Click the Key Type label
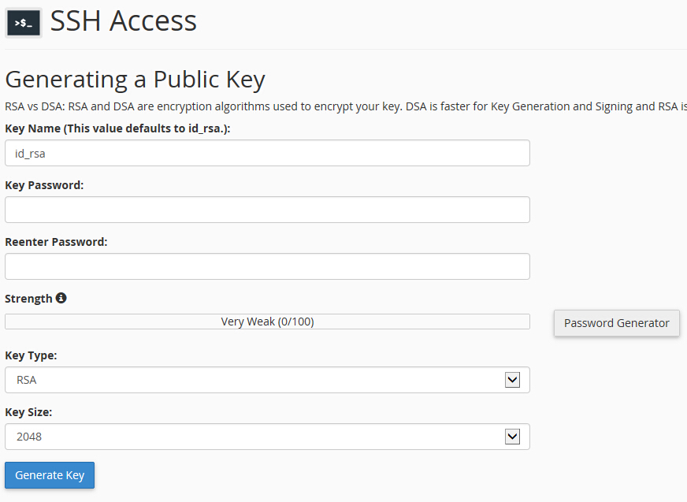 tap(31, 355)
